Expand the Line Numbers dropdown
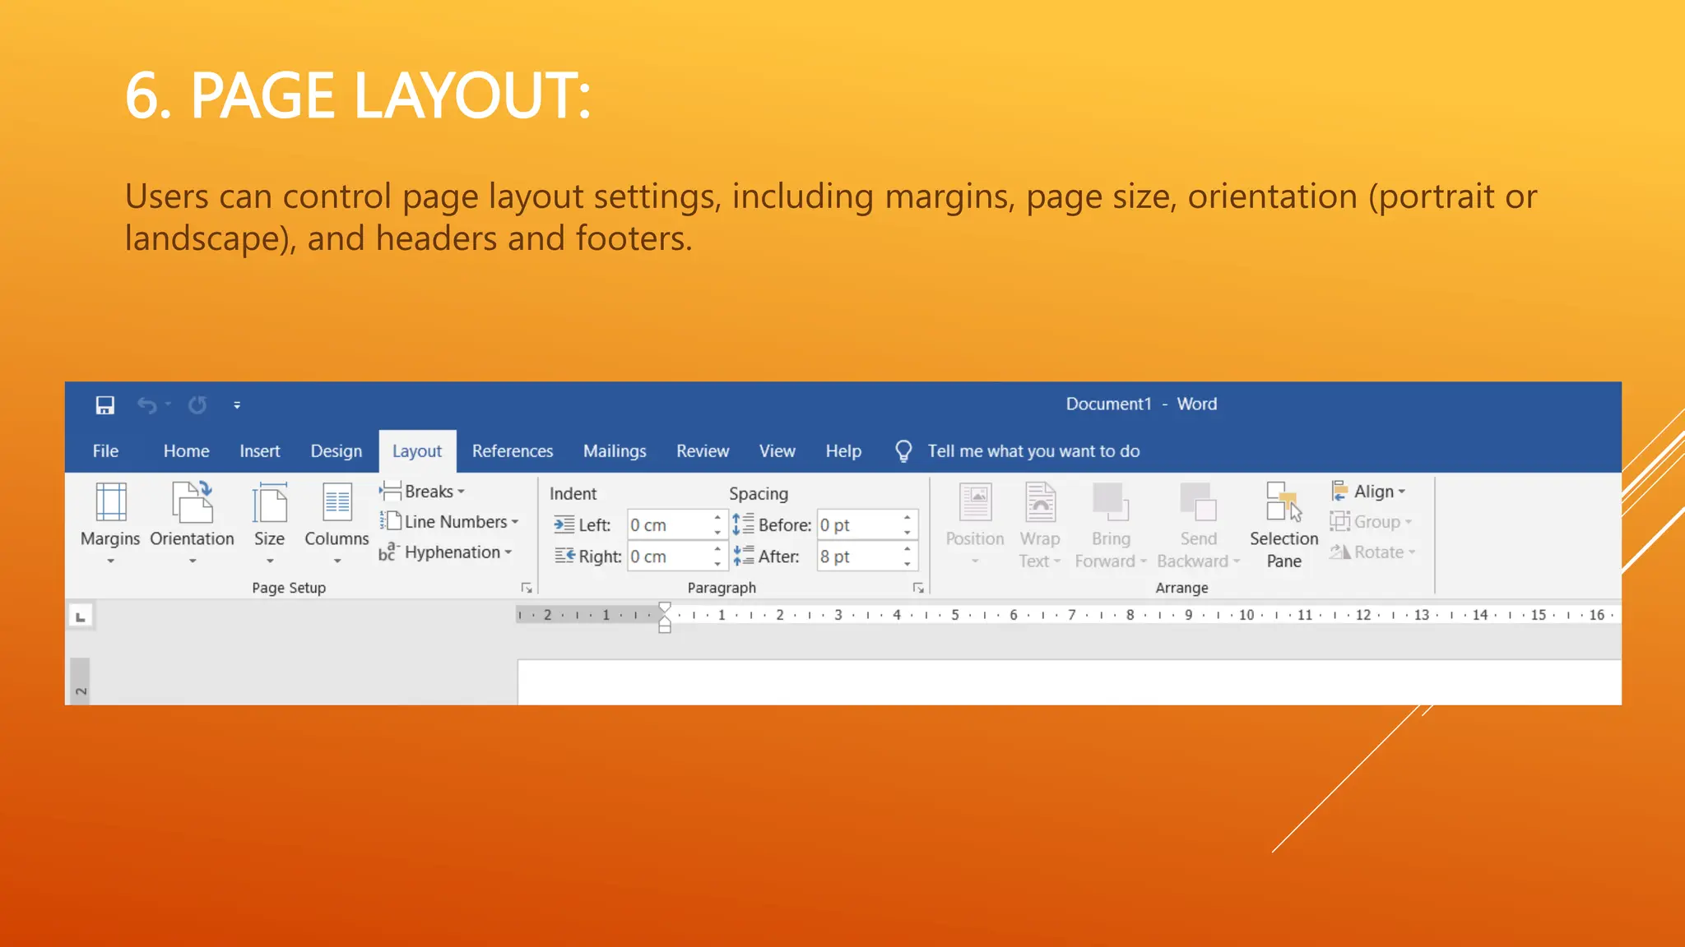The image size is (1685, 947). coord(455,522)
